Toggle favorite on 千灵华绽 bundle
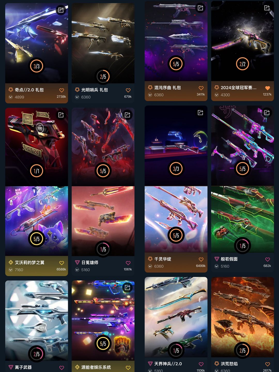 click(x=201, y=259)
